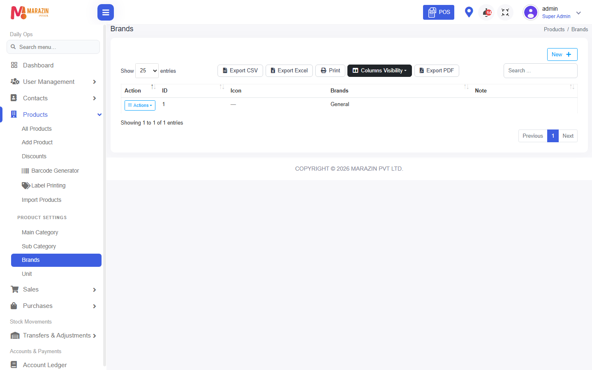Go to Next page
This screenshot has height=370, width=592.
click(x=568, y=136)
